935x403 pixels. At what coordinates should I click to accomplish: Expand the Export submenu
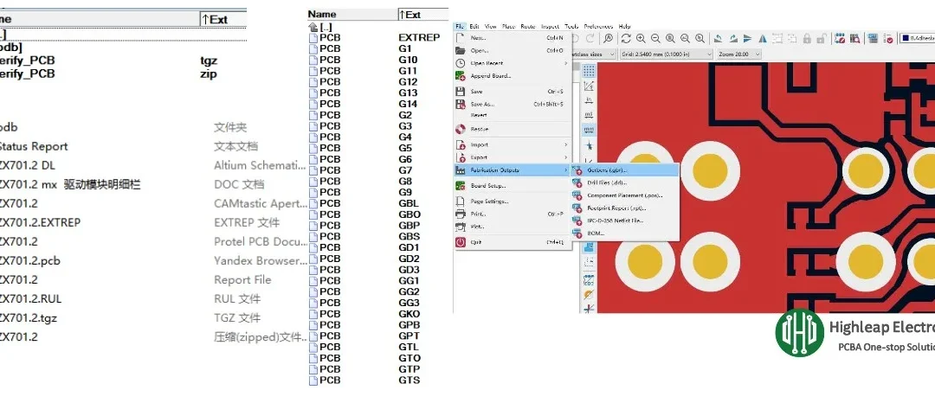click(x=513, y=157)
